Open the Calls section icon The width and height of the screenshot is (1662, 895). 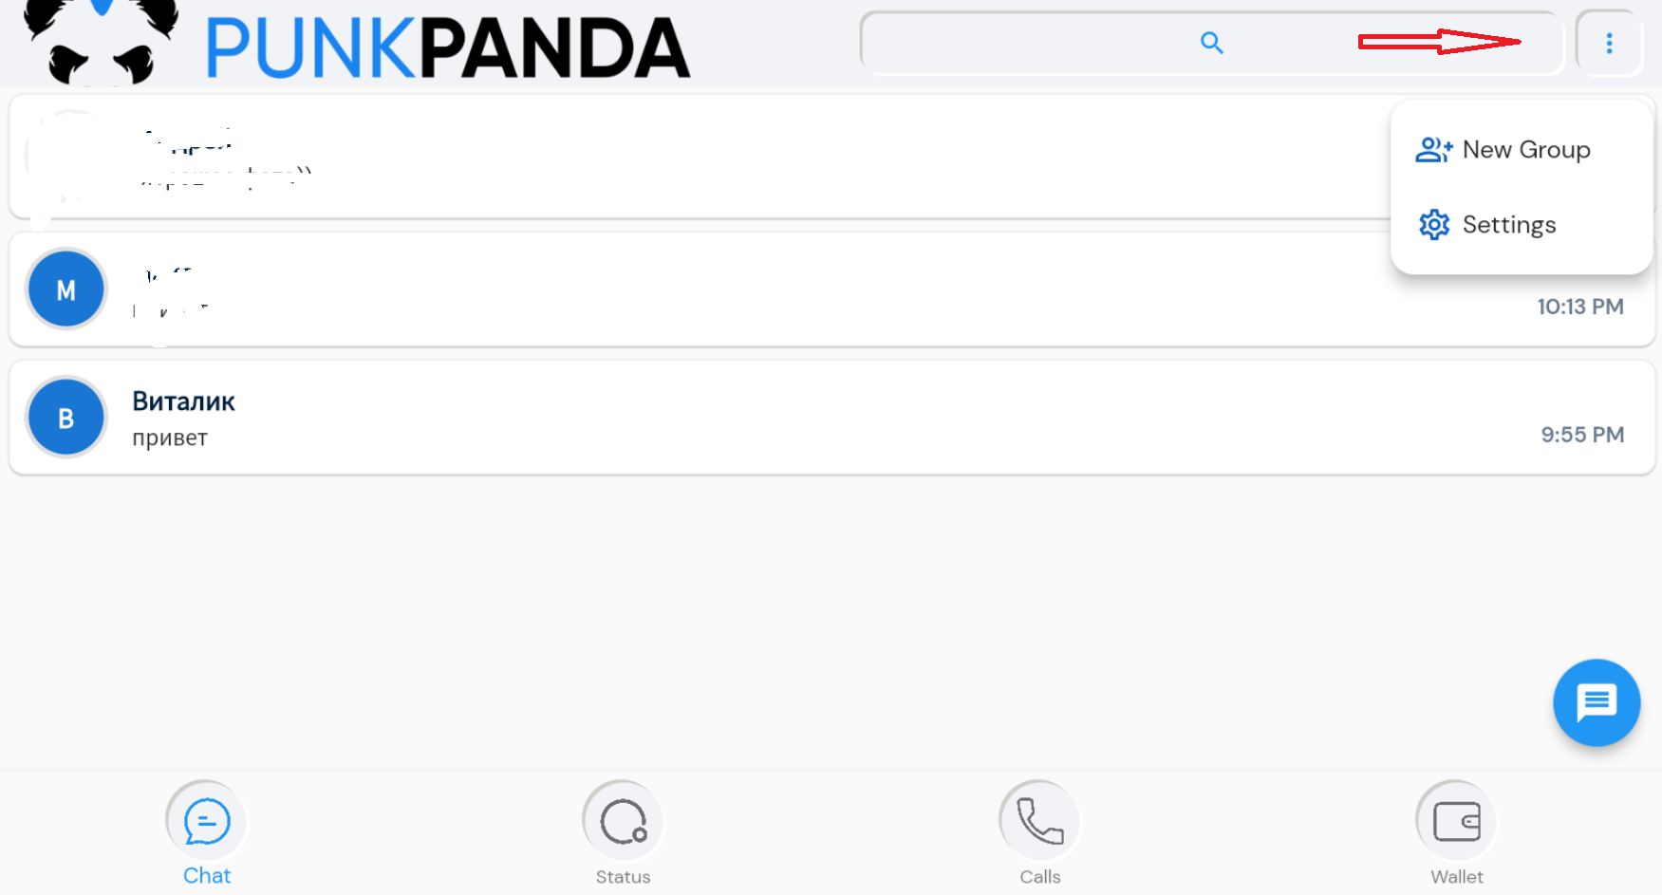pyautogui.click(x=1038, y=819)
